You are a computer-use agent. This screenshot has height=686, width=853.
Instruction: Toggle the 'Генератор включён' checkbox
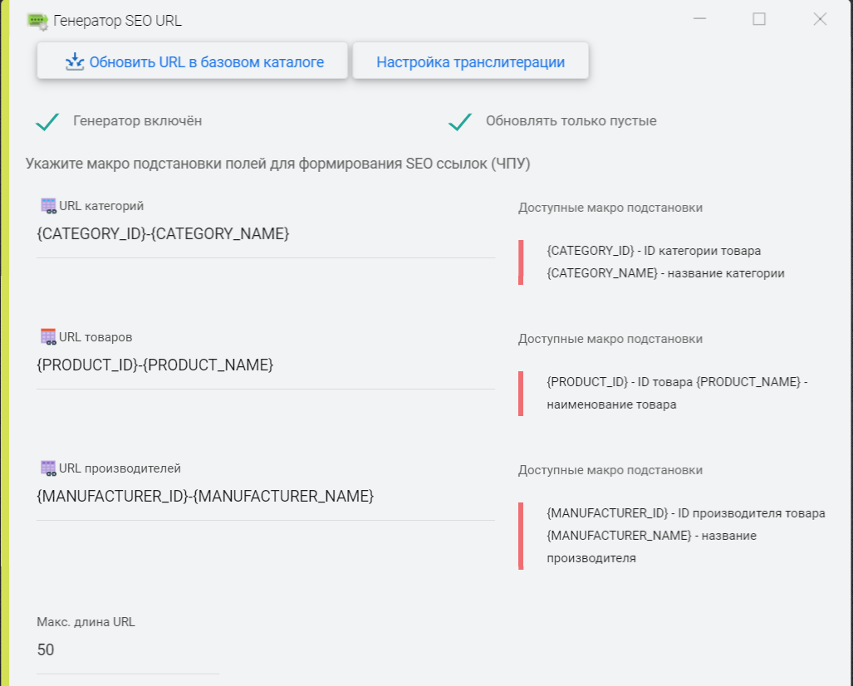pyautogui.click(x=47, y=121)
